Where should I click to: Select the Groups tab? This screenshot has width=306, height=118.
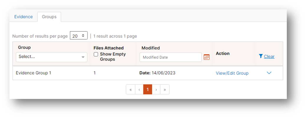pos(49,17)
